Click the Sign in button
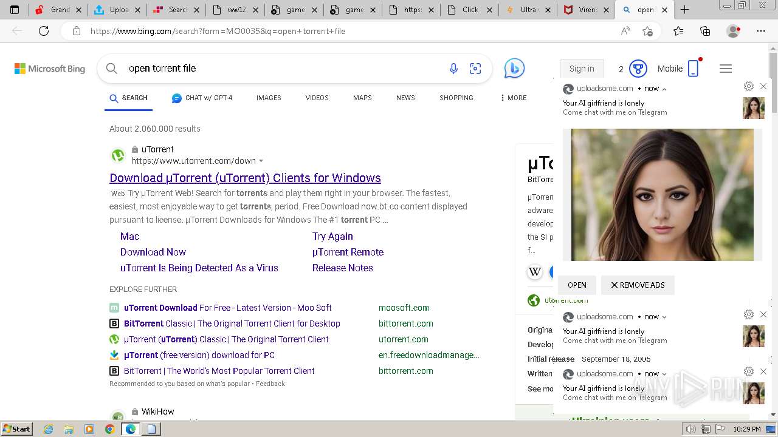The width and height of the screenshot is (778, 437). (582, 69)
